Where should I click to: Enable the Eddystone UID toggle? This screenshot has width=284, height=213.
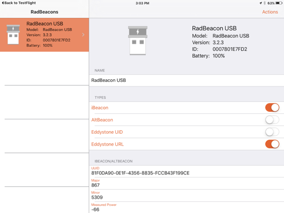tap(272, 132)
